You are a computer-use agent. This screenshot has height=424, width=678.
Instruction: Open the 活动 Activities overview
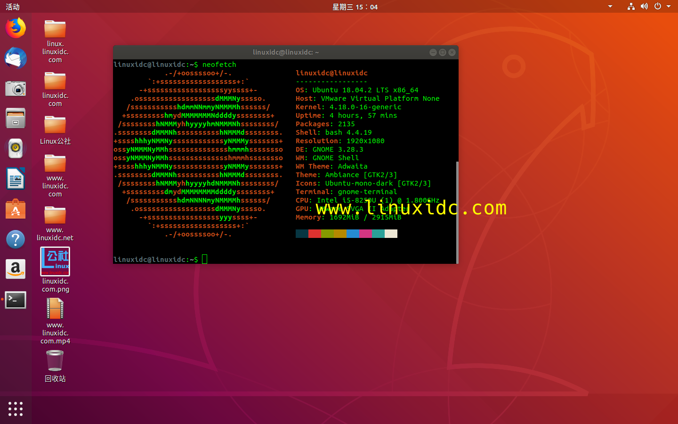(x=13, y=7)
